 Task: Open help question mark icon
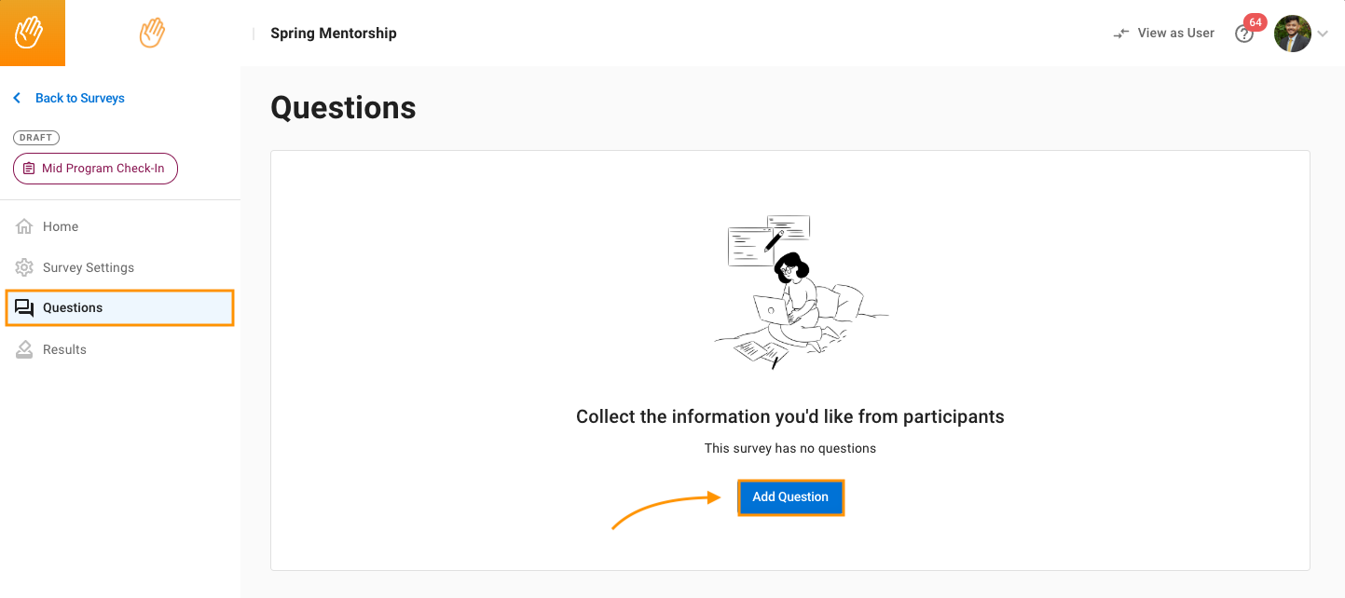[x=1243, y=34]
